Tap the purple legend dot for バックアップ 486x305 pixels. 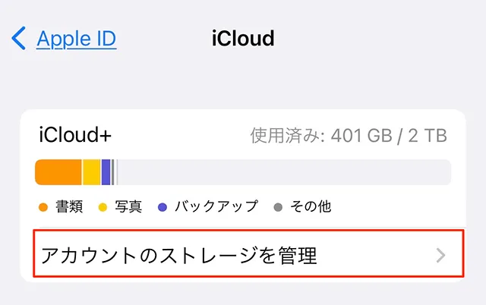point(162,206)
